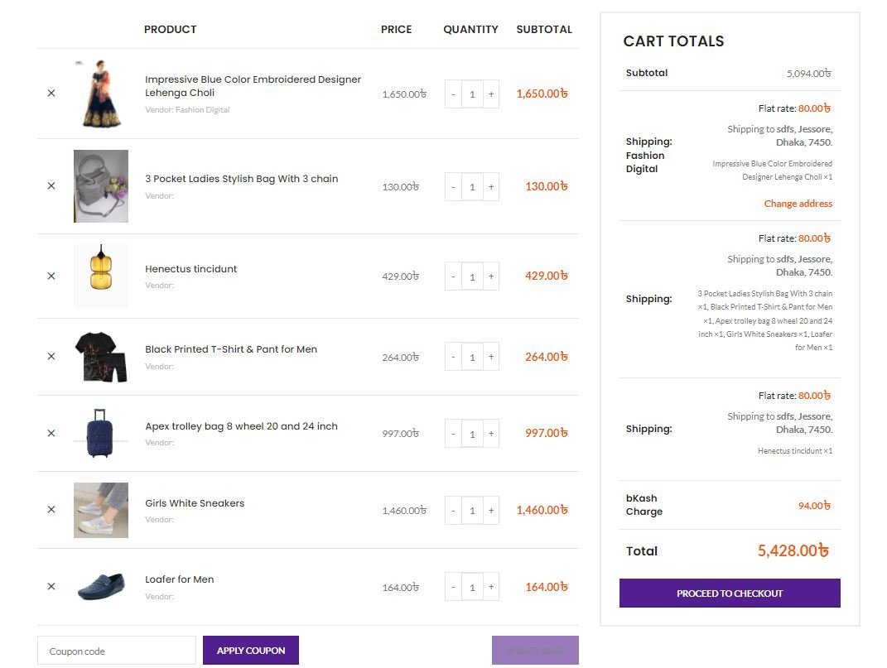
Task: Click the Girls White Sneakers thumbnail
Action: coord(100,510)
